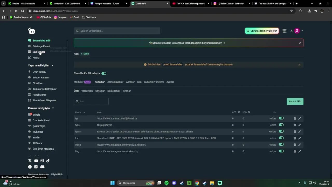Disable the !yayın command toggle
332x187 pixels.
[281, 131]
